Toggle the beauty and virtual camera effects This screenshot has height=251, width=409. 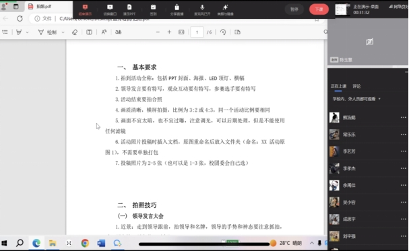(225, 9)
